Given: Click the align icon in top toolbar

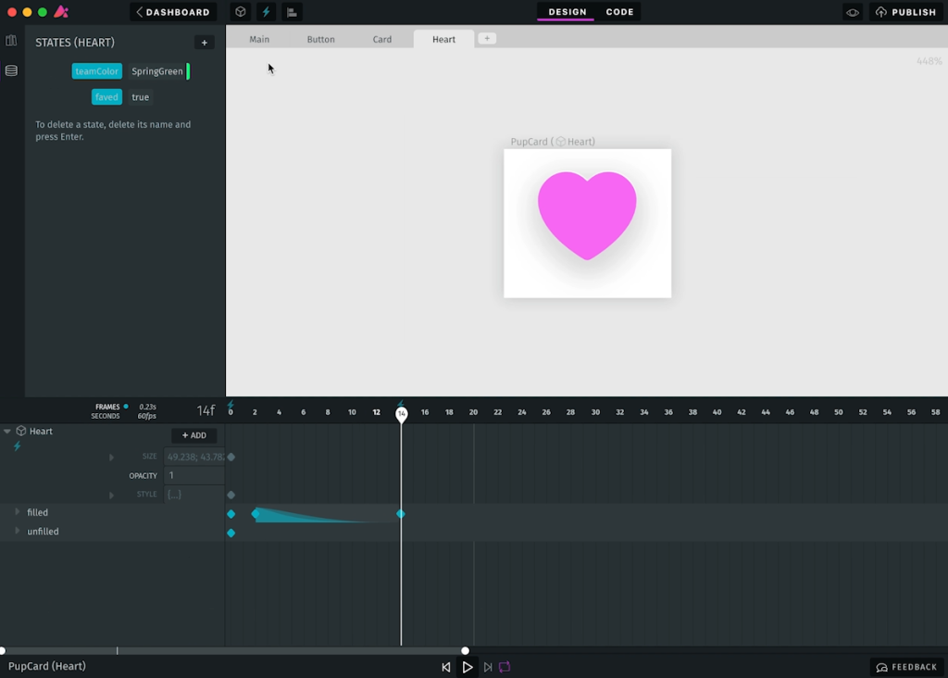Looking at the screenshot, I should coord(292,12).
